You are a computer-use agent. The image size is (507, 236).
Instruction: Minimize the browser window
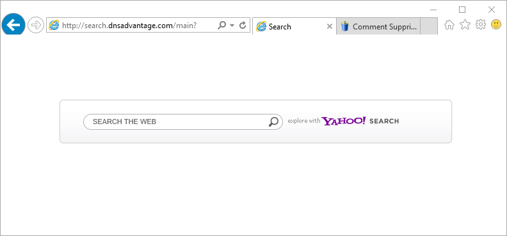(x=433, y=10)
